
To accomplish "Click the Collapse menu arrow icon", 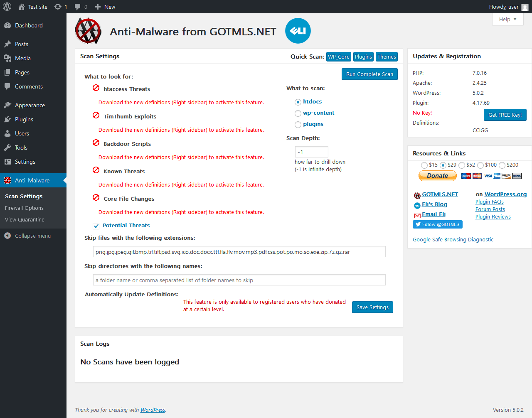I will tap(7, 236).
